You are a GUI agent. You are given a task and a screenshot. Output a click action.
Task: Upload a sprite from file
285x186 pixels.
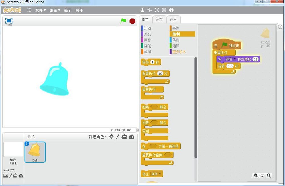(124, 136)
